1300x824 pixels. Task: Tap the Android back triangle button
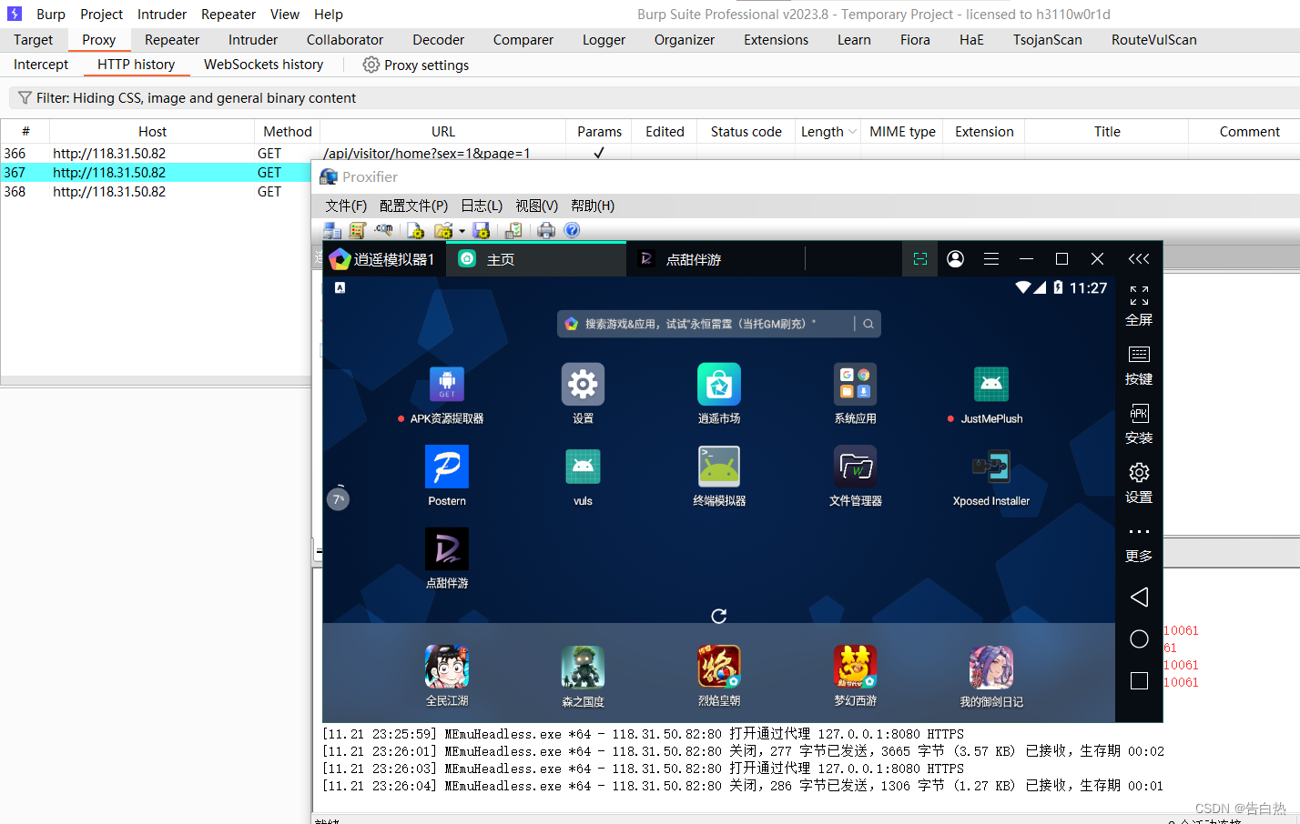tap(1139, 597)
